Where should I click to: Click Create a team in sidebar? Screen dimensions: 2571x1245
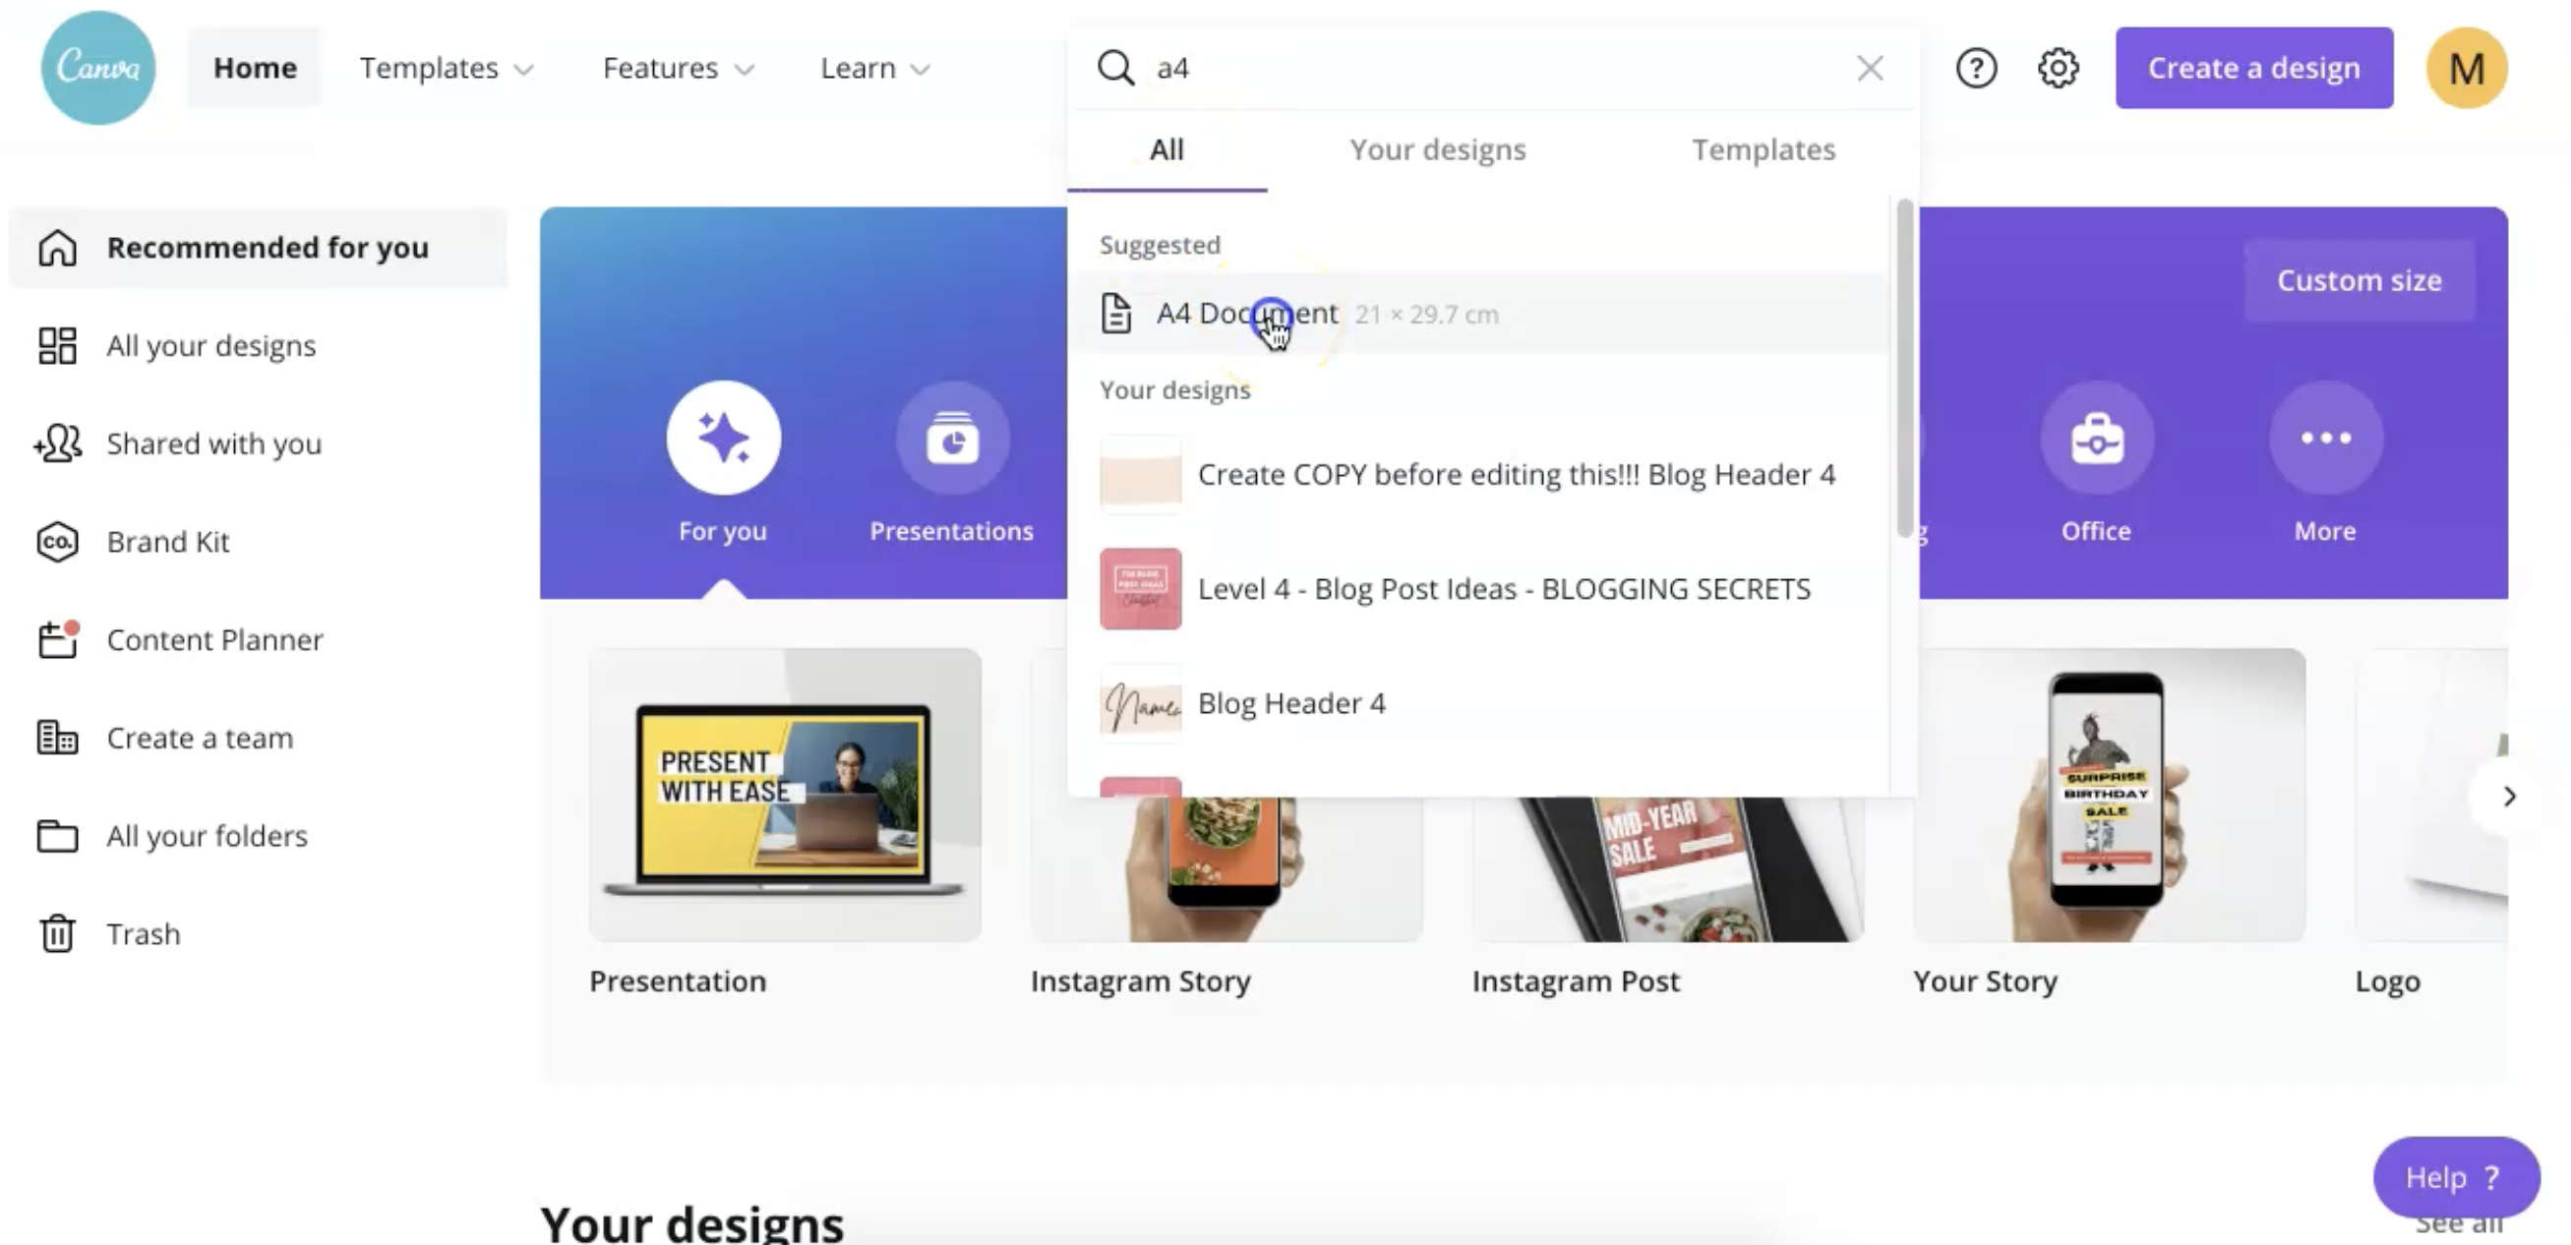point(258,738)
